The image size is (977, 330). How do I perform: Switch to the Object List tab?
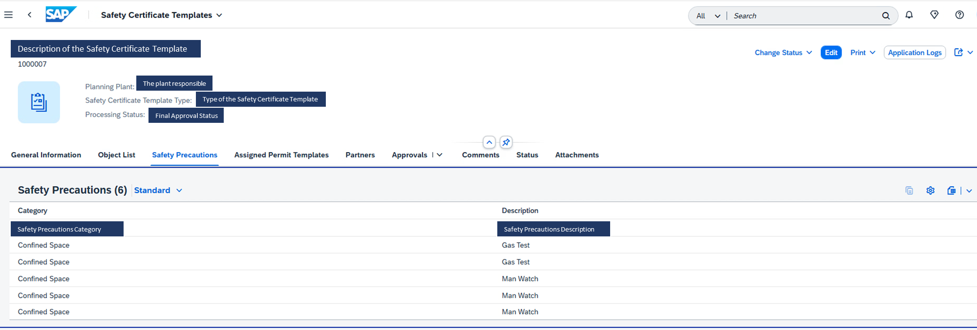coord(116,155)
